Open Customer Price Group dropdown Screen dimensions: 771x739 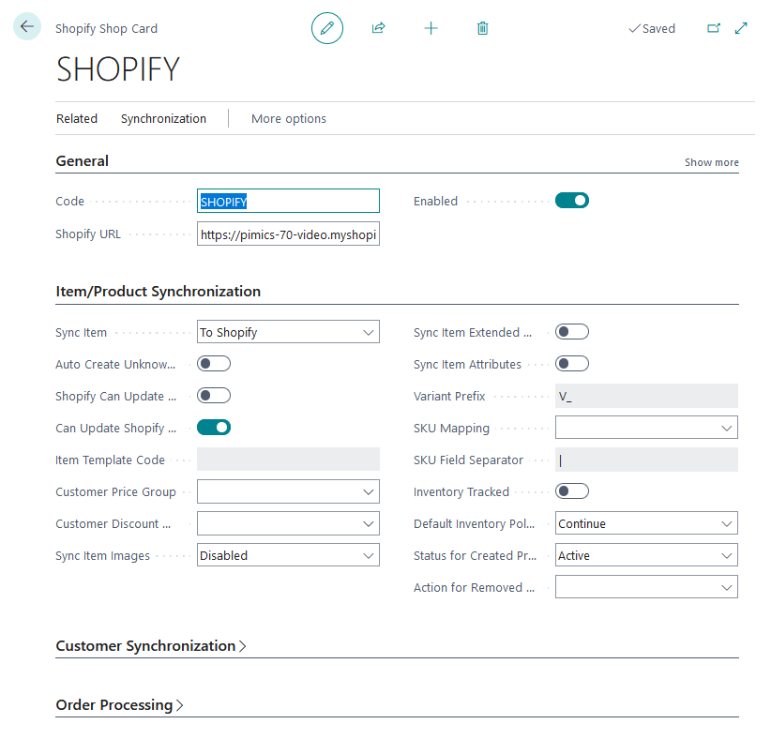click(288, 491)
